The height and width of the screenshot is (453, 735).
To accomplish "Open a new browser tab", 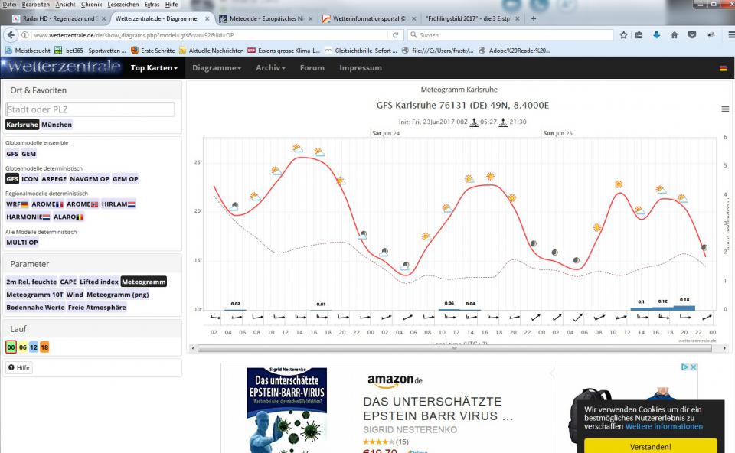I will click(534, 18).
